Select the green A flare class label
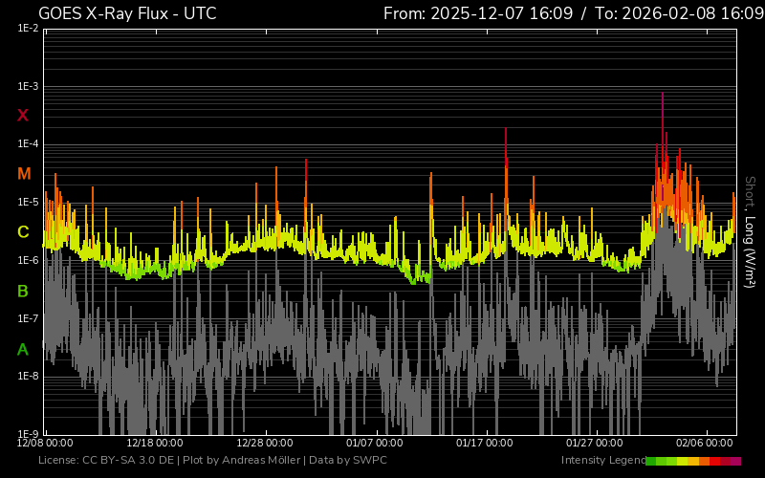Screen dimensions: 765x478 [x=23, y=350]
